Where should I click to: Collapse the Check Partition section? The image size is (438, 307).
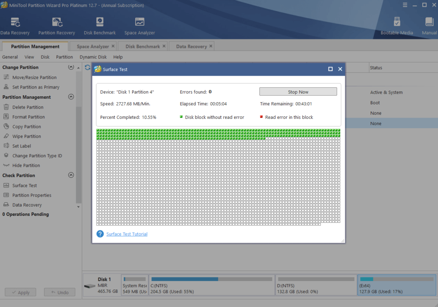(71, 175)
